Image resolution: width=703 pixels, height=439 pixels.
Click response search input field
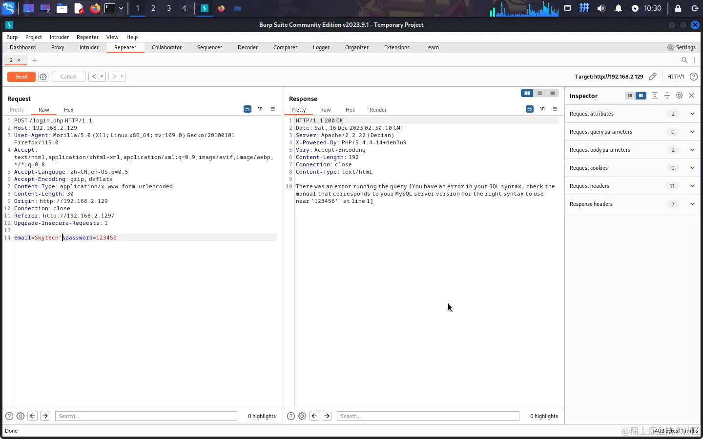(x=428, y=416)
